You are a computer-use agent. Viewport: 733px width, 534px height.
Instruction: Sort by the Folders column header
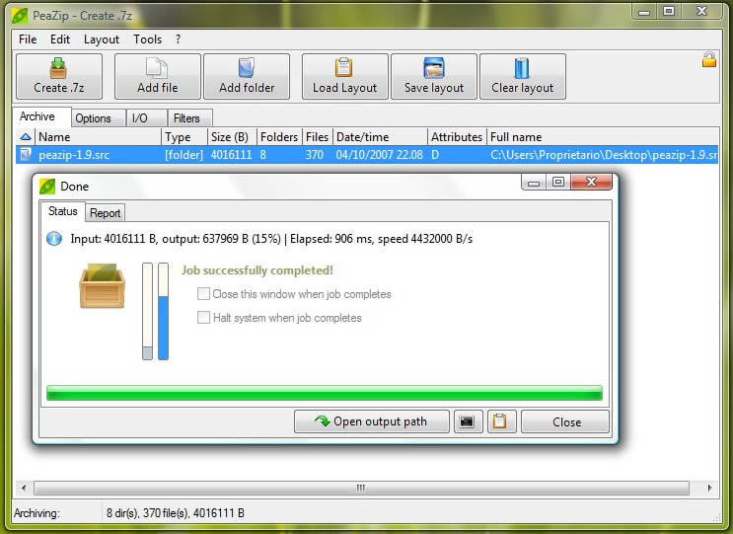coord(279,137)
